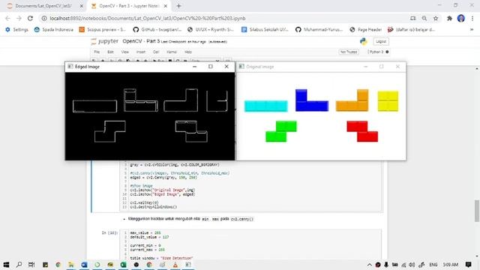
Task: Click the zoom magnifier icon in address bar
Action: (x=424, y=18)
